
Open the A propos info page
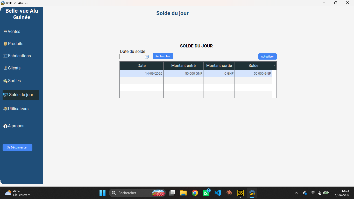14,126
